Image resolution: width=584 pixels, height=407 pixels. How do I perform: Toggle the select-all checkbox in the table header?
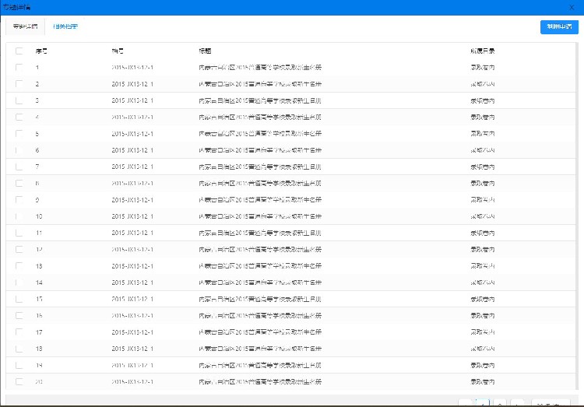click(x=19, y=51)
